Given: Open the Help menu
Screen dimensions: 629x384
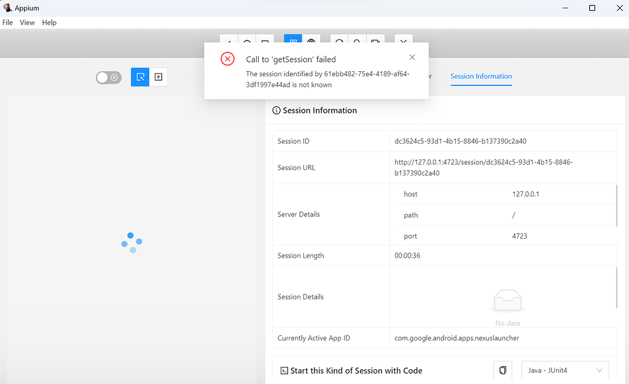Looking at the screenshot, I should 49,23.
